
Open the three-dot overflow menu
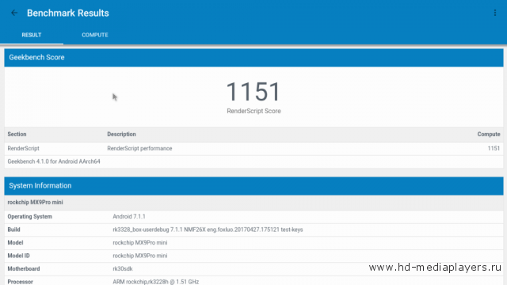click(x=494, y=13)
